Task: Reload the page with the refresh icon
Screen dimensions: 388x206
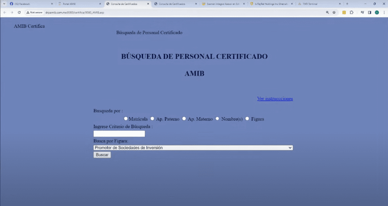Action: click(x=19, y=12)
